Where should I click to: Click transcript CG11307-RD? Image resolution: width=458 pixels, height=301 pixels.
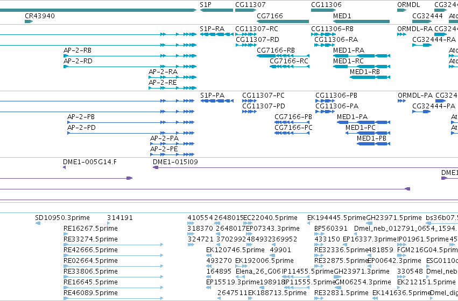pyautogui.click(x=246, y=45)
